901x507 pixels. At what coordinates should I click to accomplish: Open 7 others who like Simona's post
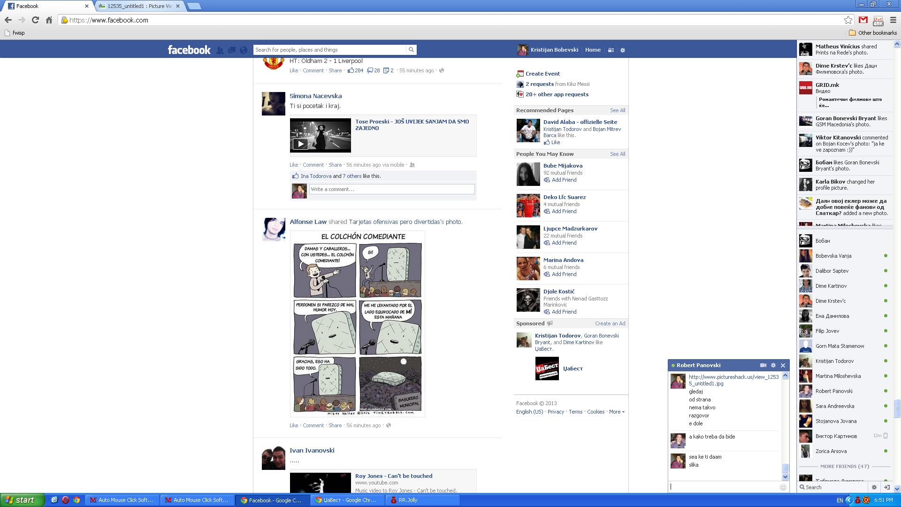tap(352, 176)
